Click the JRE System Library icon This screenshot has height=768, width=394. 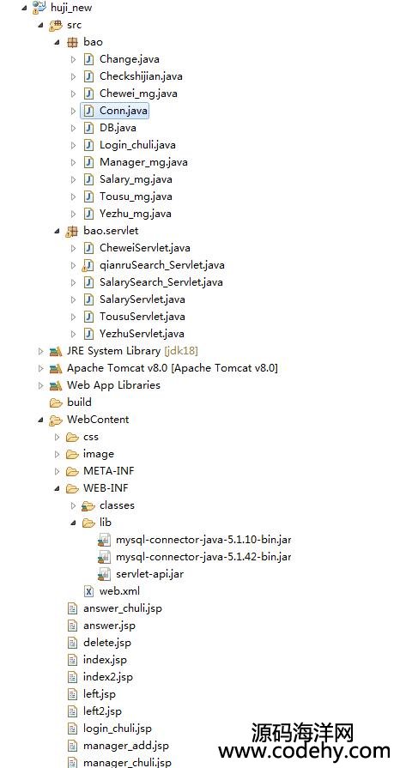point(56,351)
